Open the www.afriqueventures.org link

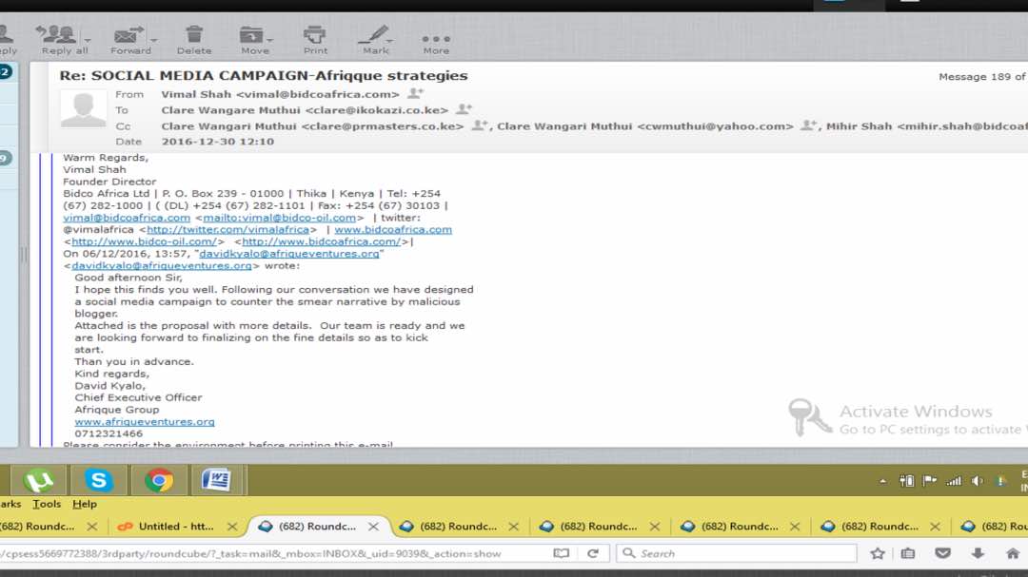pyautogui.click(x=145, y=422)
